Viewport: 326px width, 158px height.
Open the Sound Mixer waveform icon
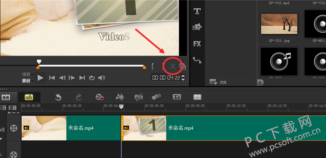pyautogui.click(x=120, y=97)
